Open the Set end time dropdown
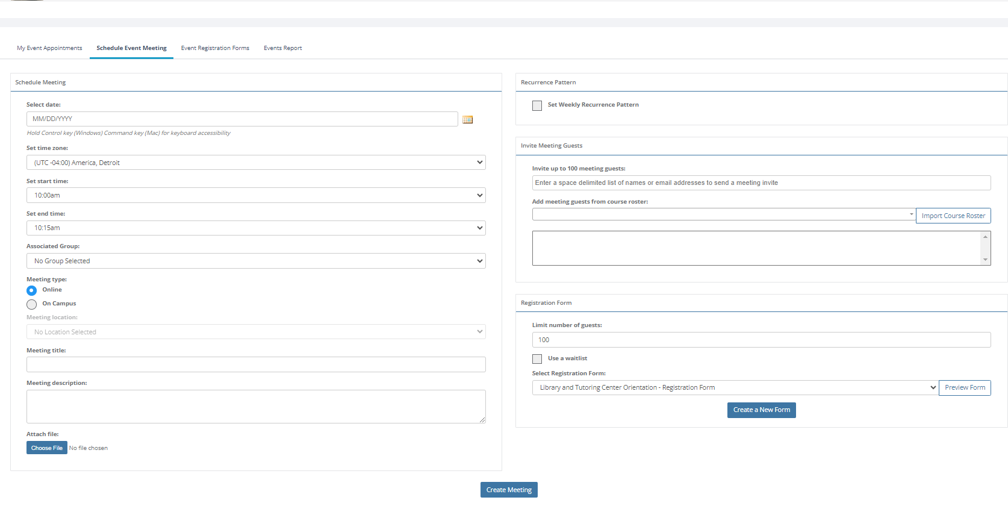 256,228
